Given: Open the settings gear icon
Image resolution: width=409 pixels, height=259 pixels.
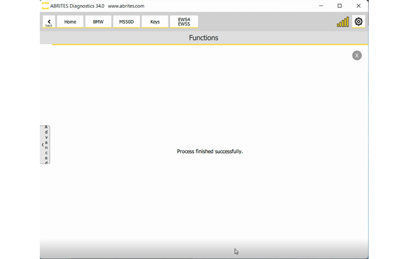Looking at the screenshot, I should click(x=358, y=22).
